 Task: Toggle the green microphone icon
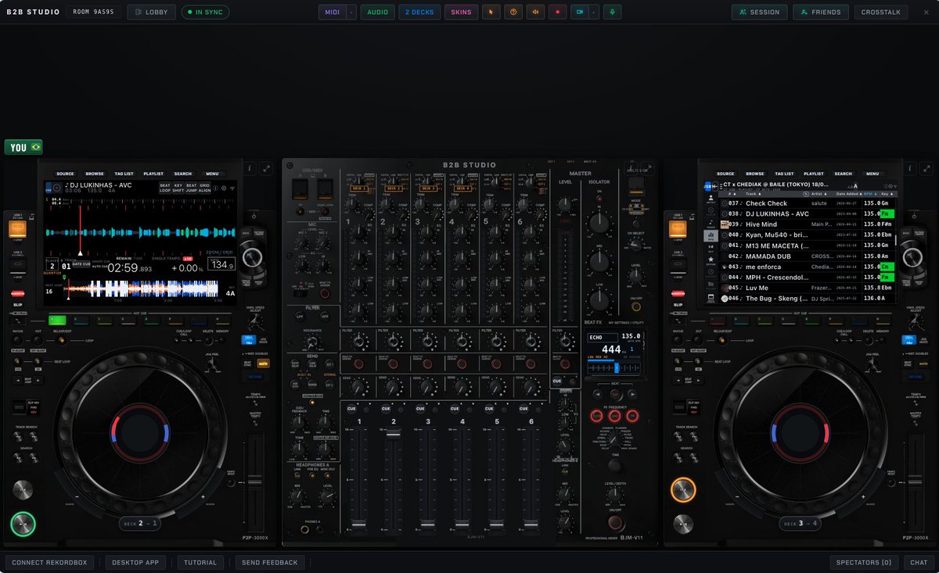click(612, 12)
